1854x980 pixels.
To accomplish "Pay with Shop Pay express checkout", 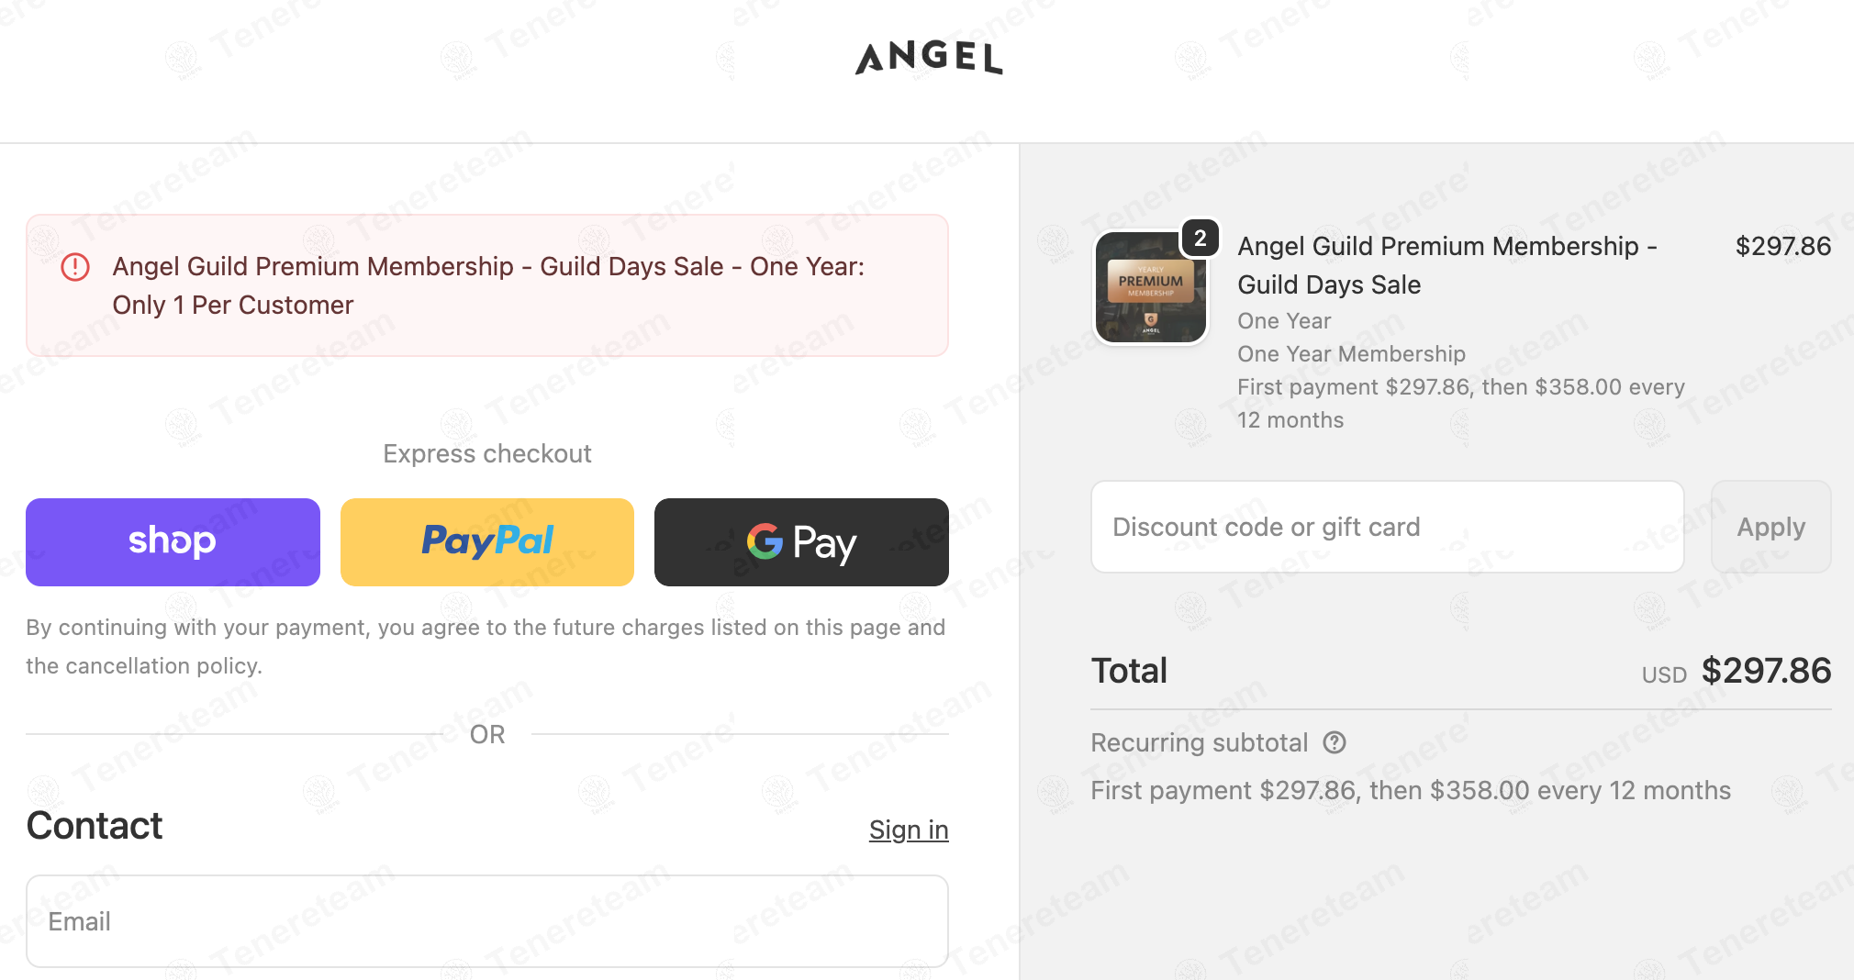I will pos(173,541).
